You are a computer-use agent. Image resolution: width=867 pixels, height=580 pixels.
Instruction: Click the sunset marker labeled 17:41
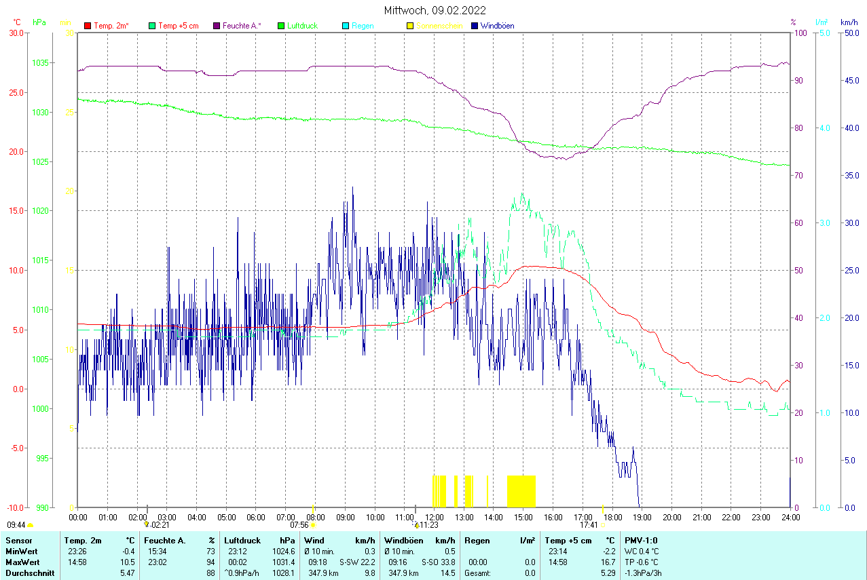[x=602, y=524]
